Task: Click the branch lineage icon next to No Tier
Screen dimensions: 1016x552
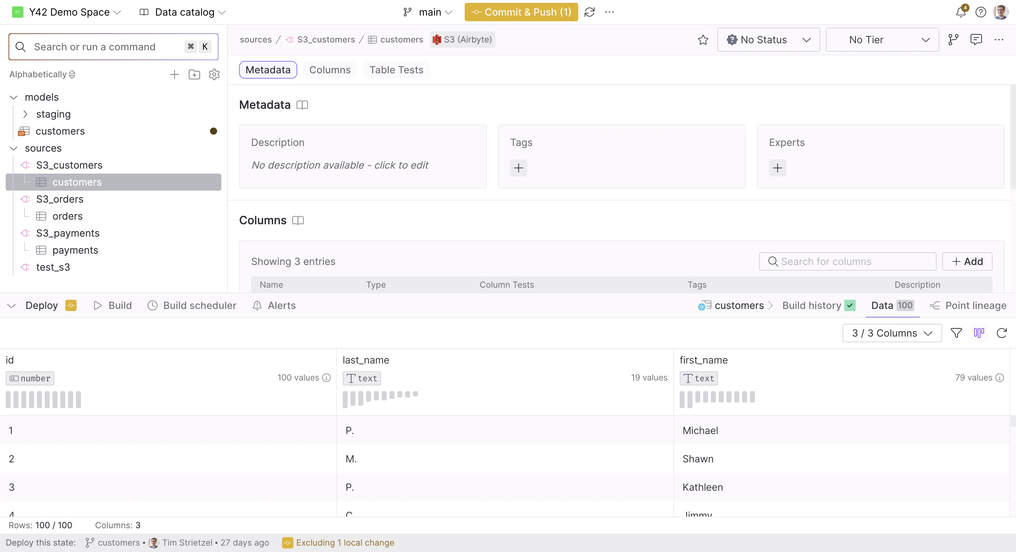Action: 953,40
